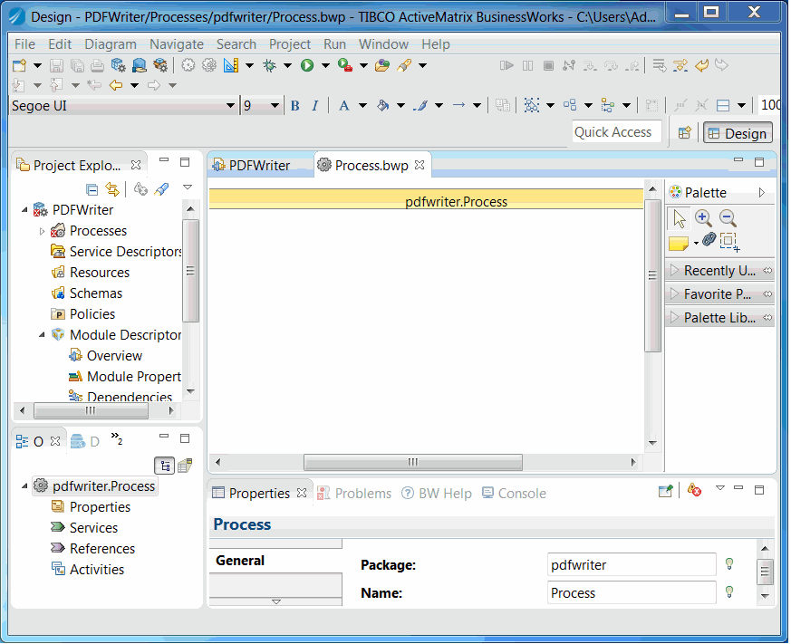791x644 pixels.
Task: Click the link/connection tool in Palette
Action: point(709,240)
